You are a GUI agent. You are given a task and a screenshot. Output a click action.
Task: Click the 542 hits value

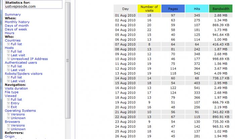click(x=197, y=73)
